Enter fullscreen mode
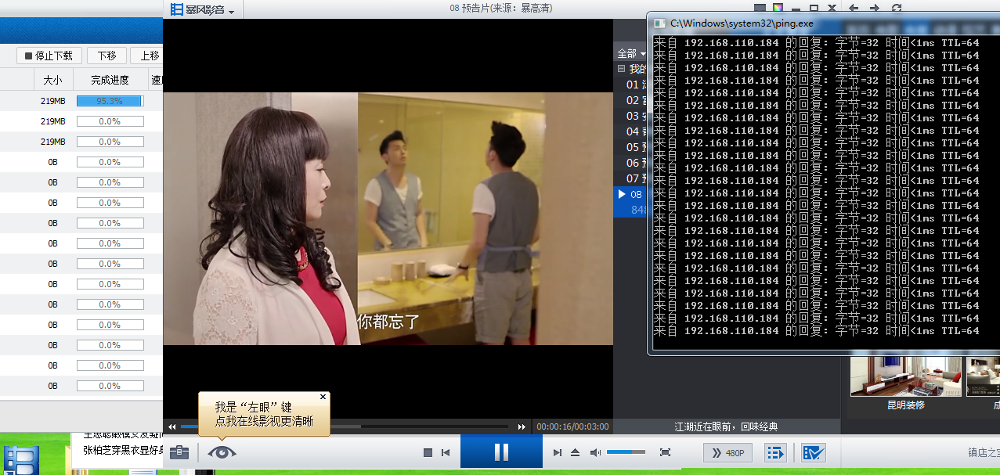Image resolution: width=1000 pixels, height=475 pixels. 665,452
